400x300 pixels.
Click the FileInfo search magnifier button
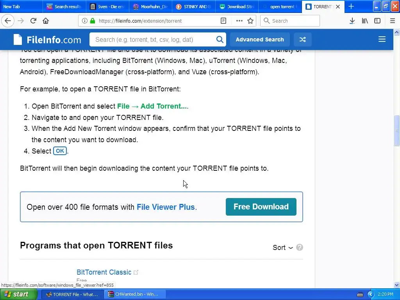click(x=220, y=39)
